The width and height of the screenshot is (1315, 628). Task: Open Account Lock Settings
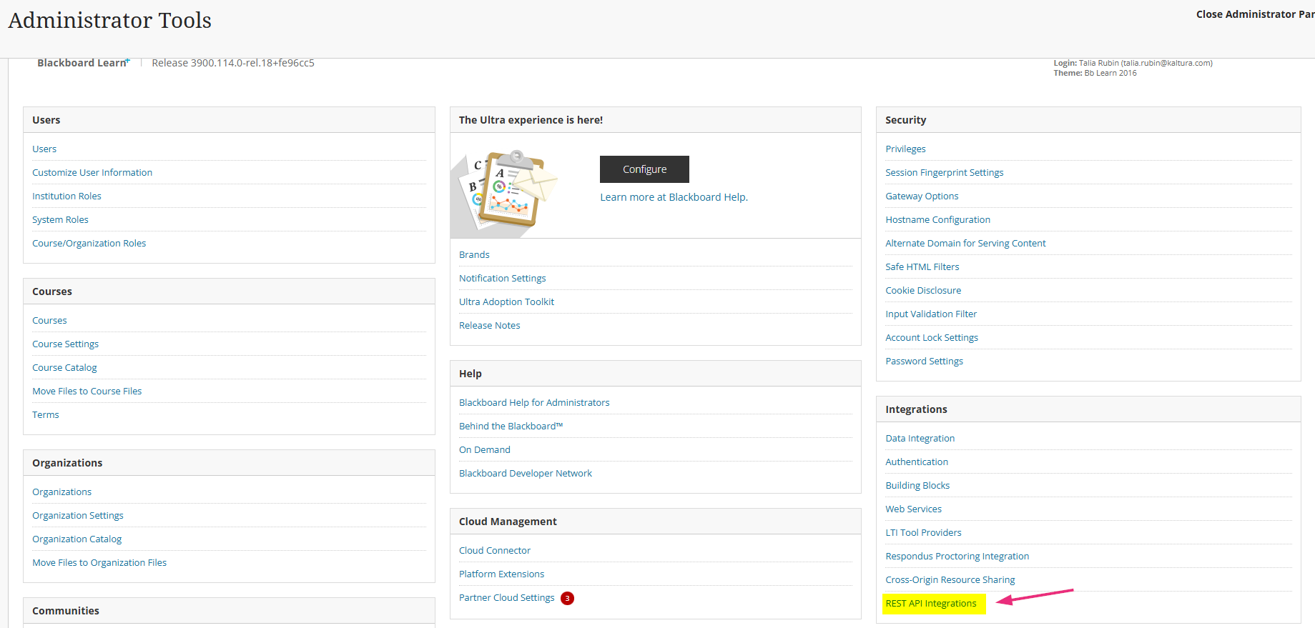[932, 337]
